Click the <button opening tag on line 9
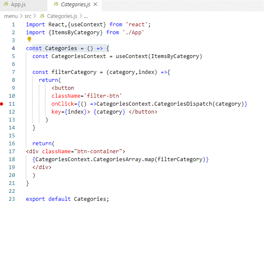The image size is (264, 258). point(63,88)
